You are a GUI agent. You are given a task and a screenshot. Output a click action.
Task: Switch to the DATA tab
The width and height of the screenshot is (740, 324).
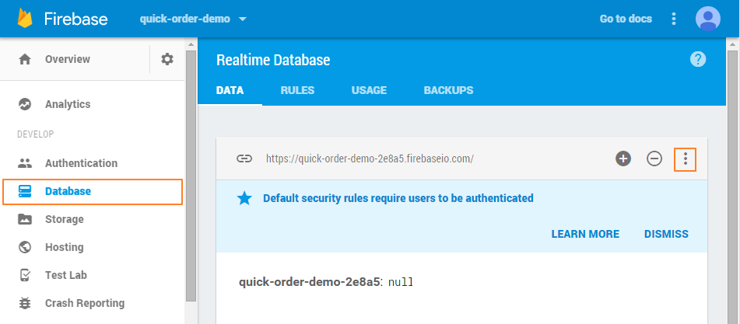[x=230, y=90]
